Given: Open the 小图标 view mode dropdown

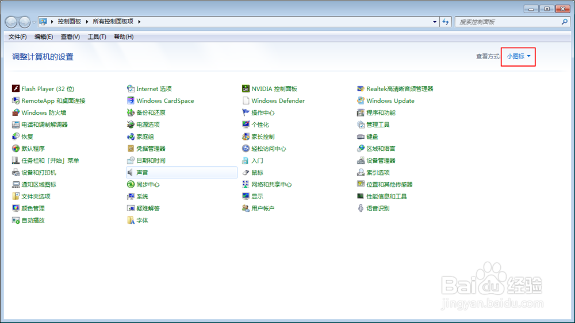Looking at the screenshot, I should tap(519, 56).
